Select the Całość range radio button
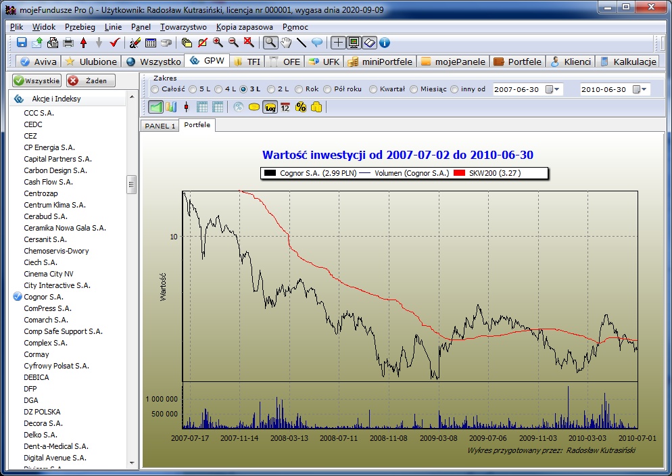 (155, 89)
